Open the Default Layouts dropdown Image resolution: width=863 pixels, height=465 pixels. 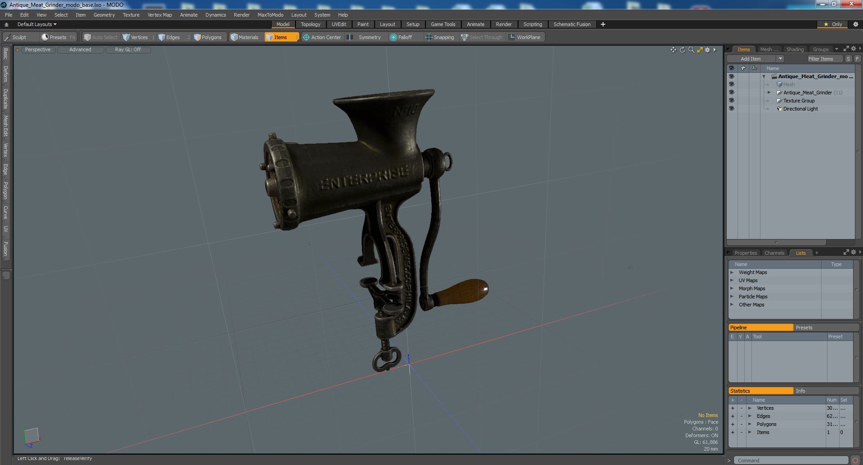pos(37,24)
